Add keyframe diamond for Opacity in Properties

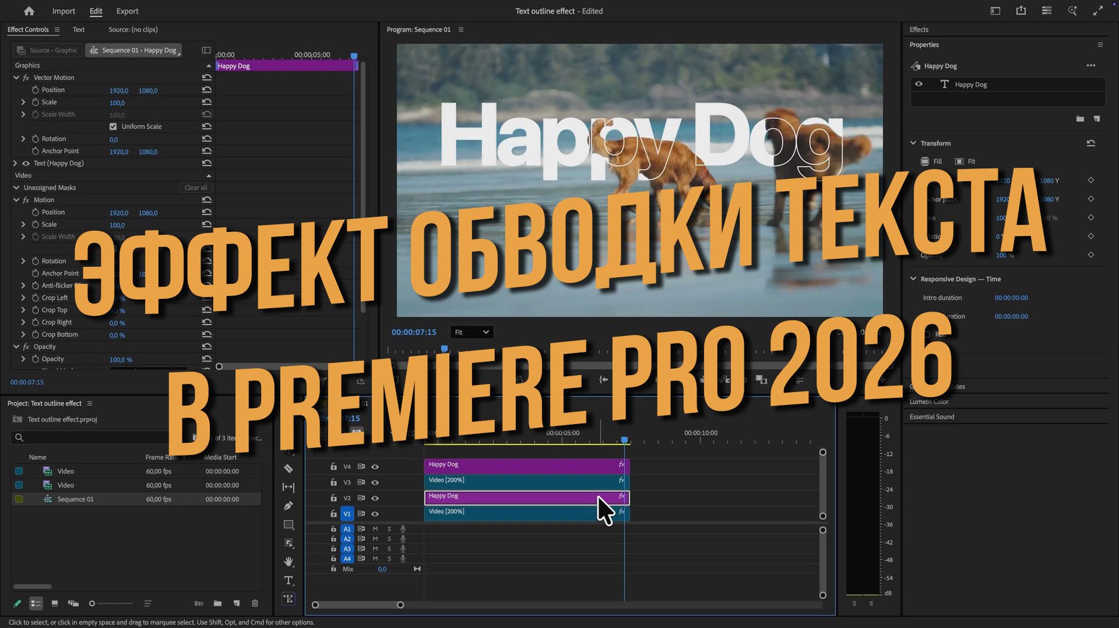(x=1091, y=255)
